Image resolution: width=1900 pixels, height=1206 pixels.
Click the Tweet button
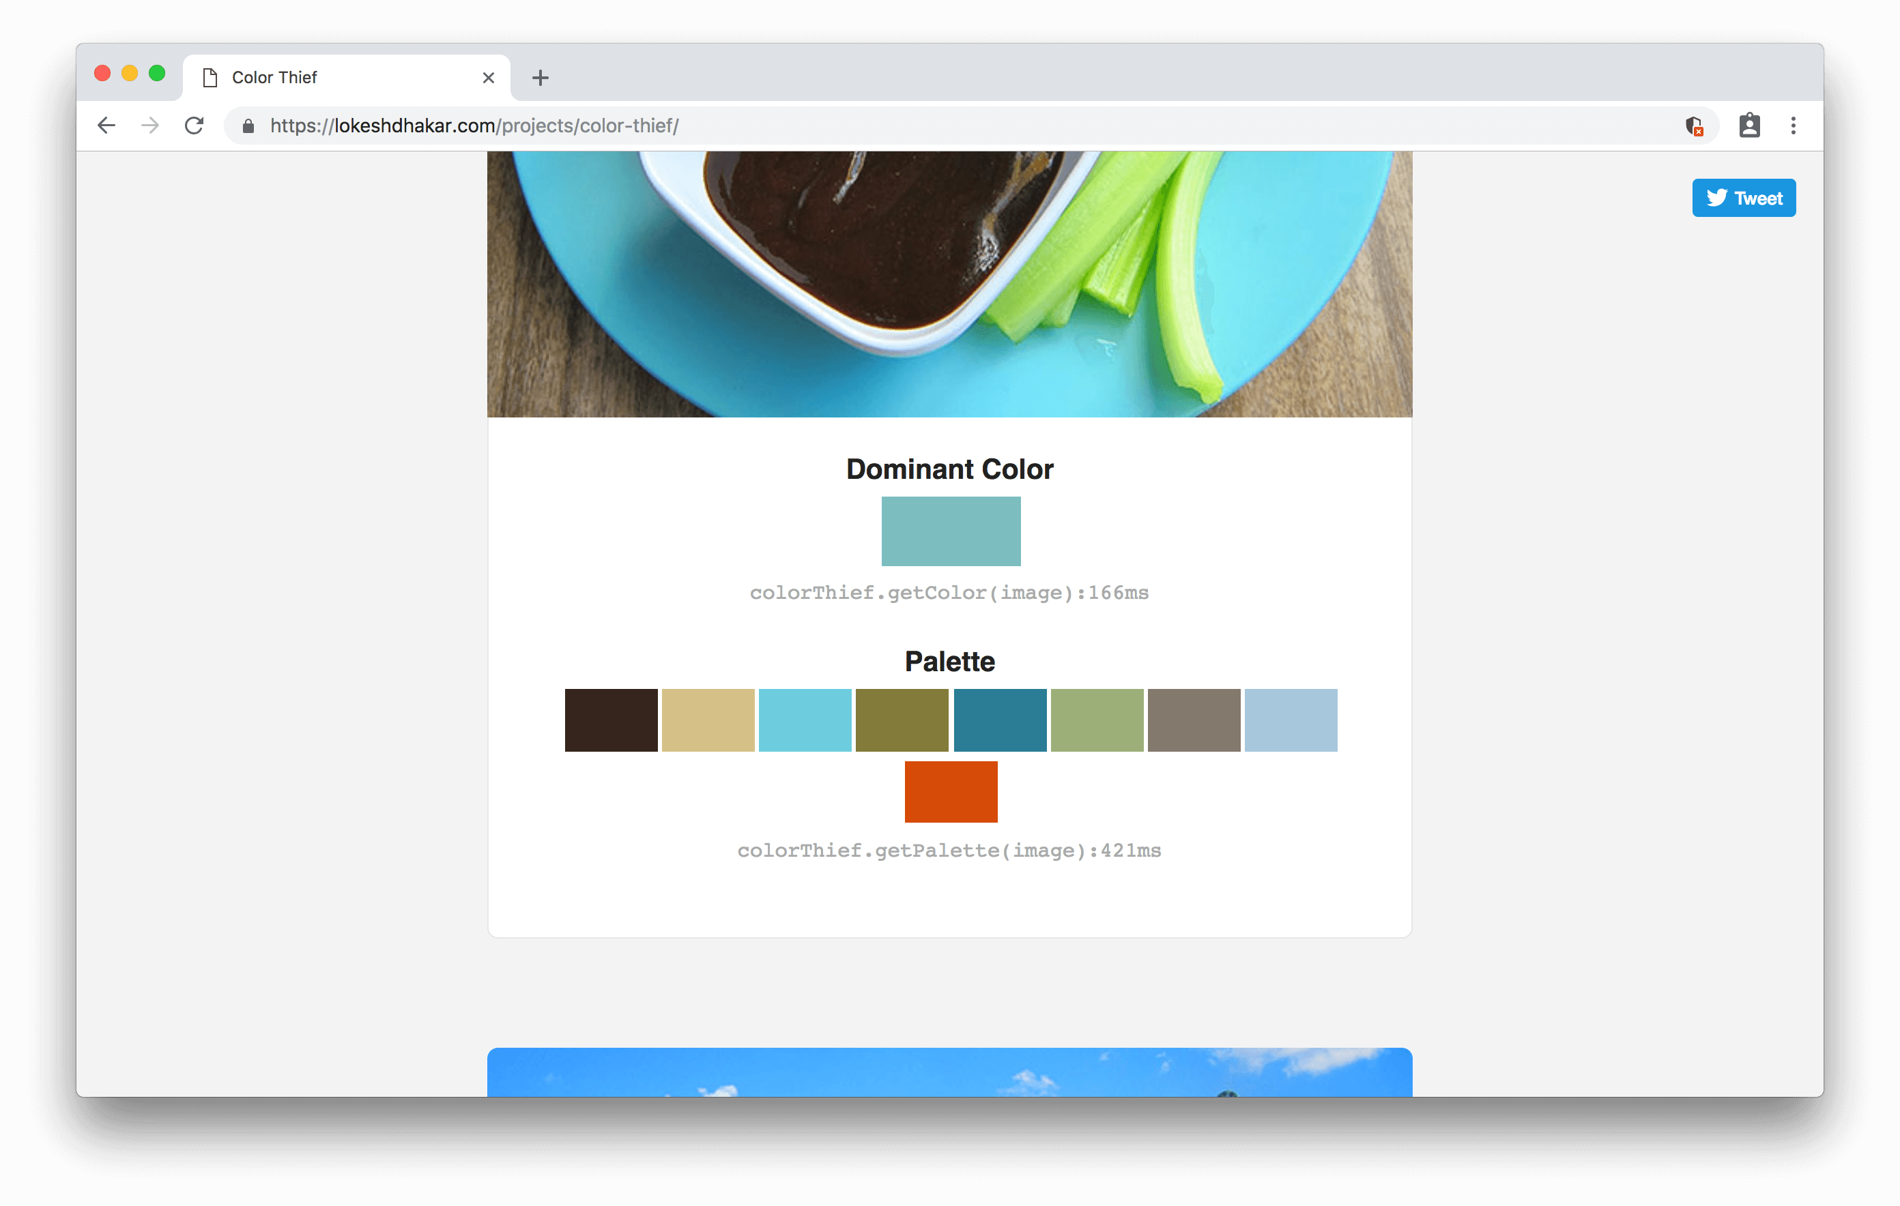[1743, 198]
